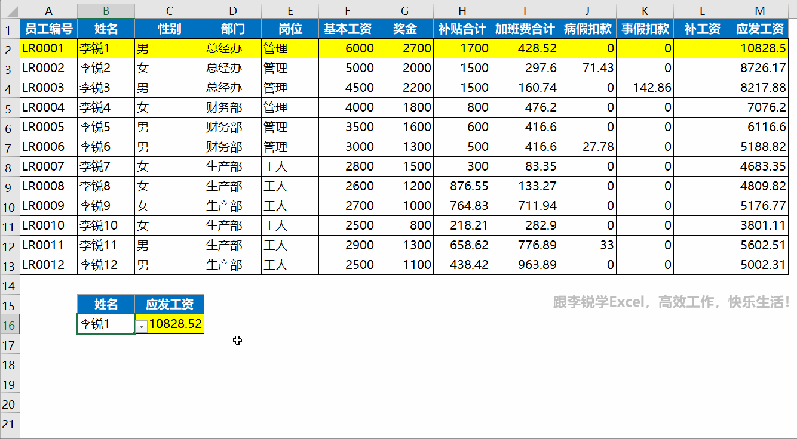The width and height of the screenshot is (797, 439).
Task: Select the 病假扣款 column header cell
Action: (x=587, y=28)
